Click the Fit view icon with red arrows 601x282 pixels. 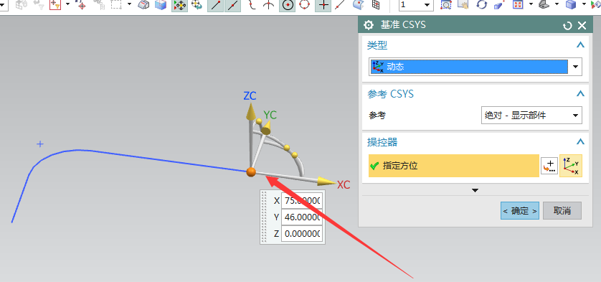tap(518, 5)
